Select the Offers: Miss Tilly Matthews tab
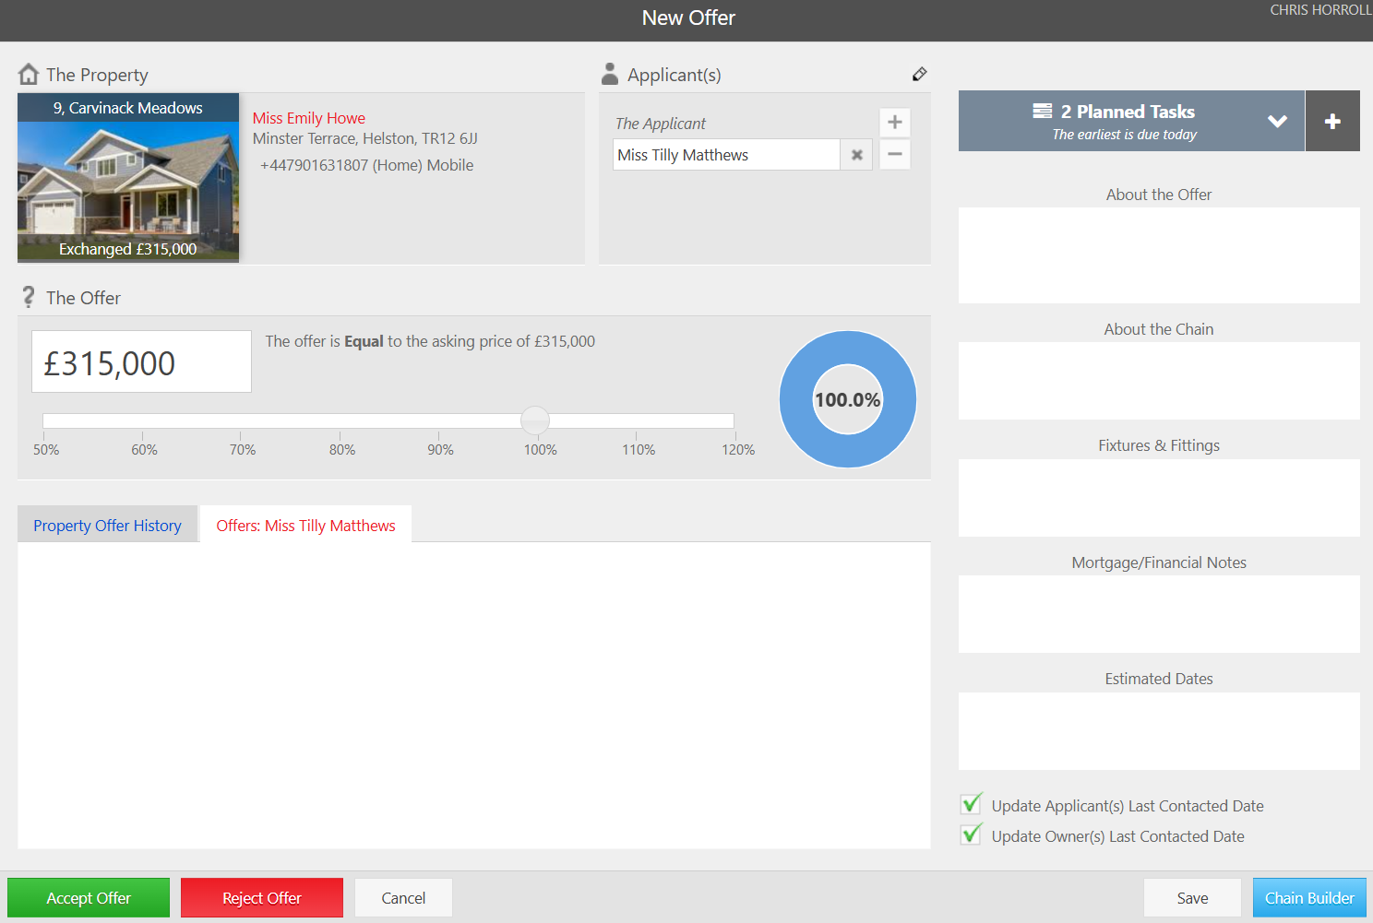Image resolution: width=1373 pixels, height=923 pixels. pyautogui.click(x=306, y=525)
